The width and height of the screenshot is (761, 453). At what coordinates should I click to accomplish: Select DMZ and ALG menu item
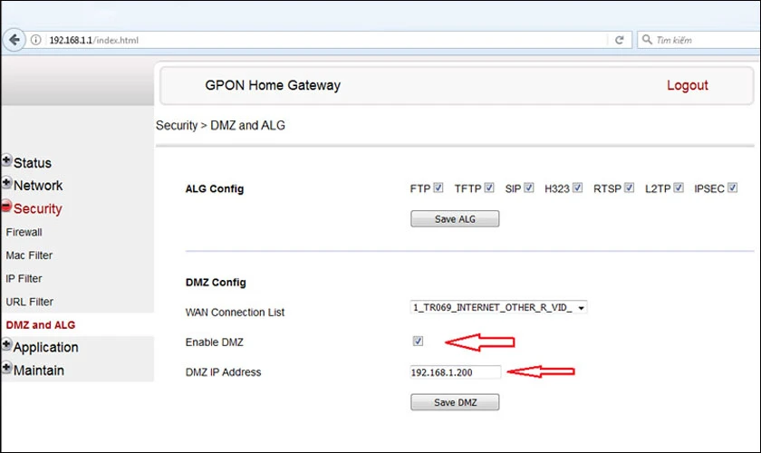41,325
